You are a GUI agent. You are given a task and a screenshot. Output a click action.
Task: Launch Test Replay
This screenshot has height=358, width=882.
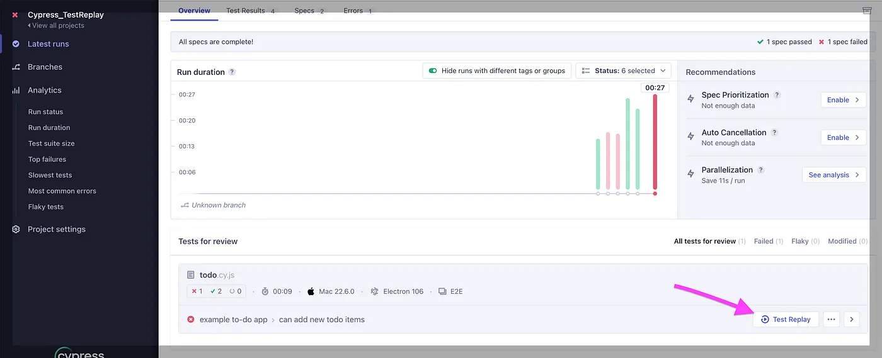(786, 320)
